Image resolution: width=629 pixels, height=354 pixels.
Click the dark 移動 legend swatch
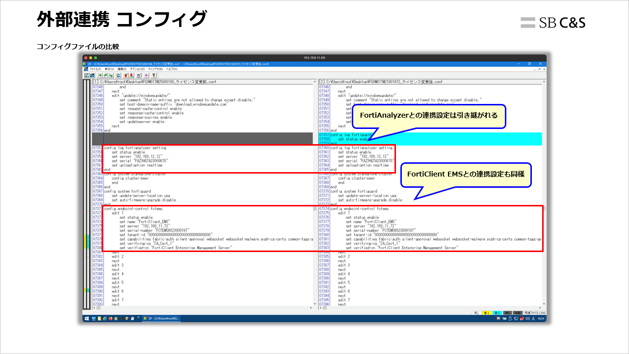point(517,312)
